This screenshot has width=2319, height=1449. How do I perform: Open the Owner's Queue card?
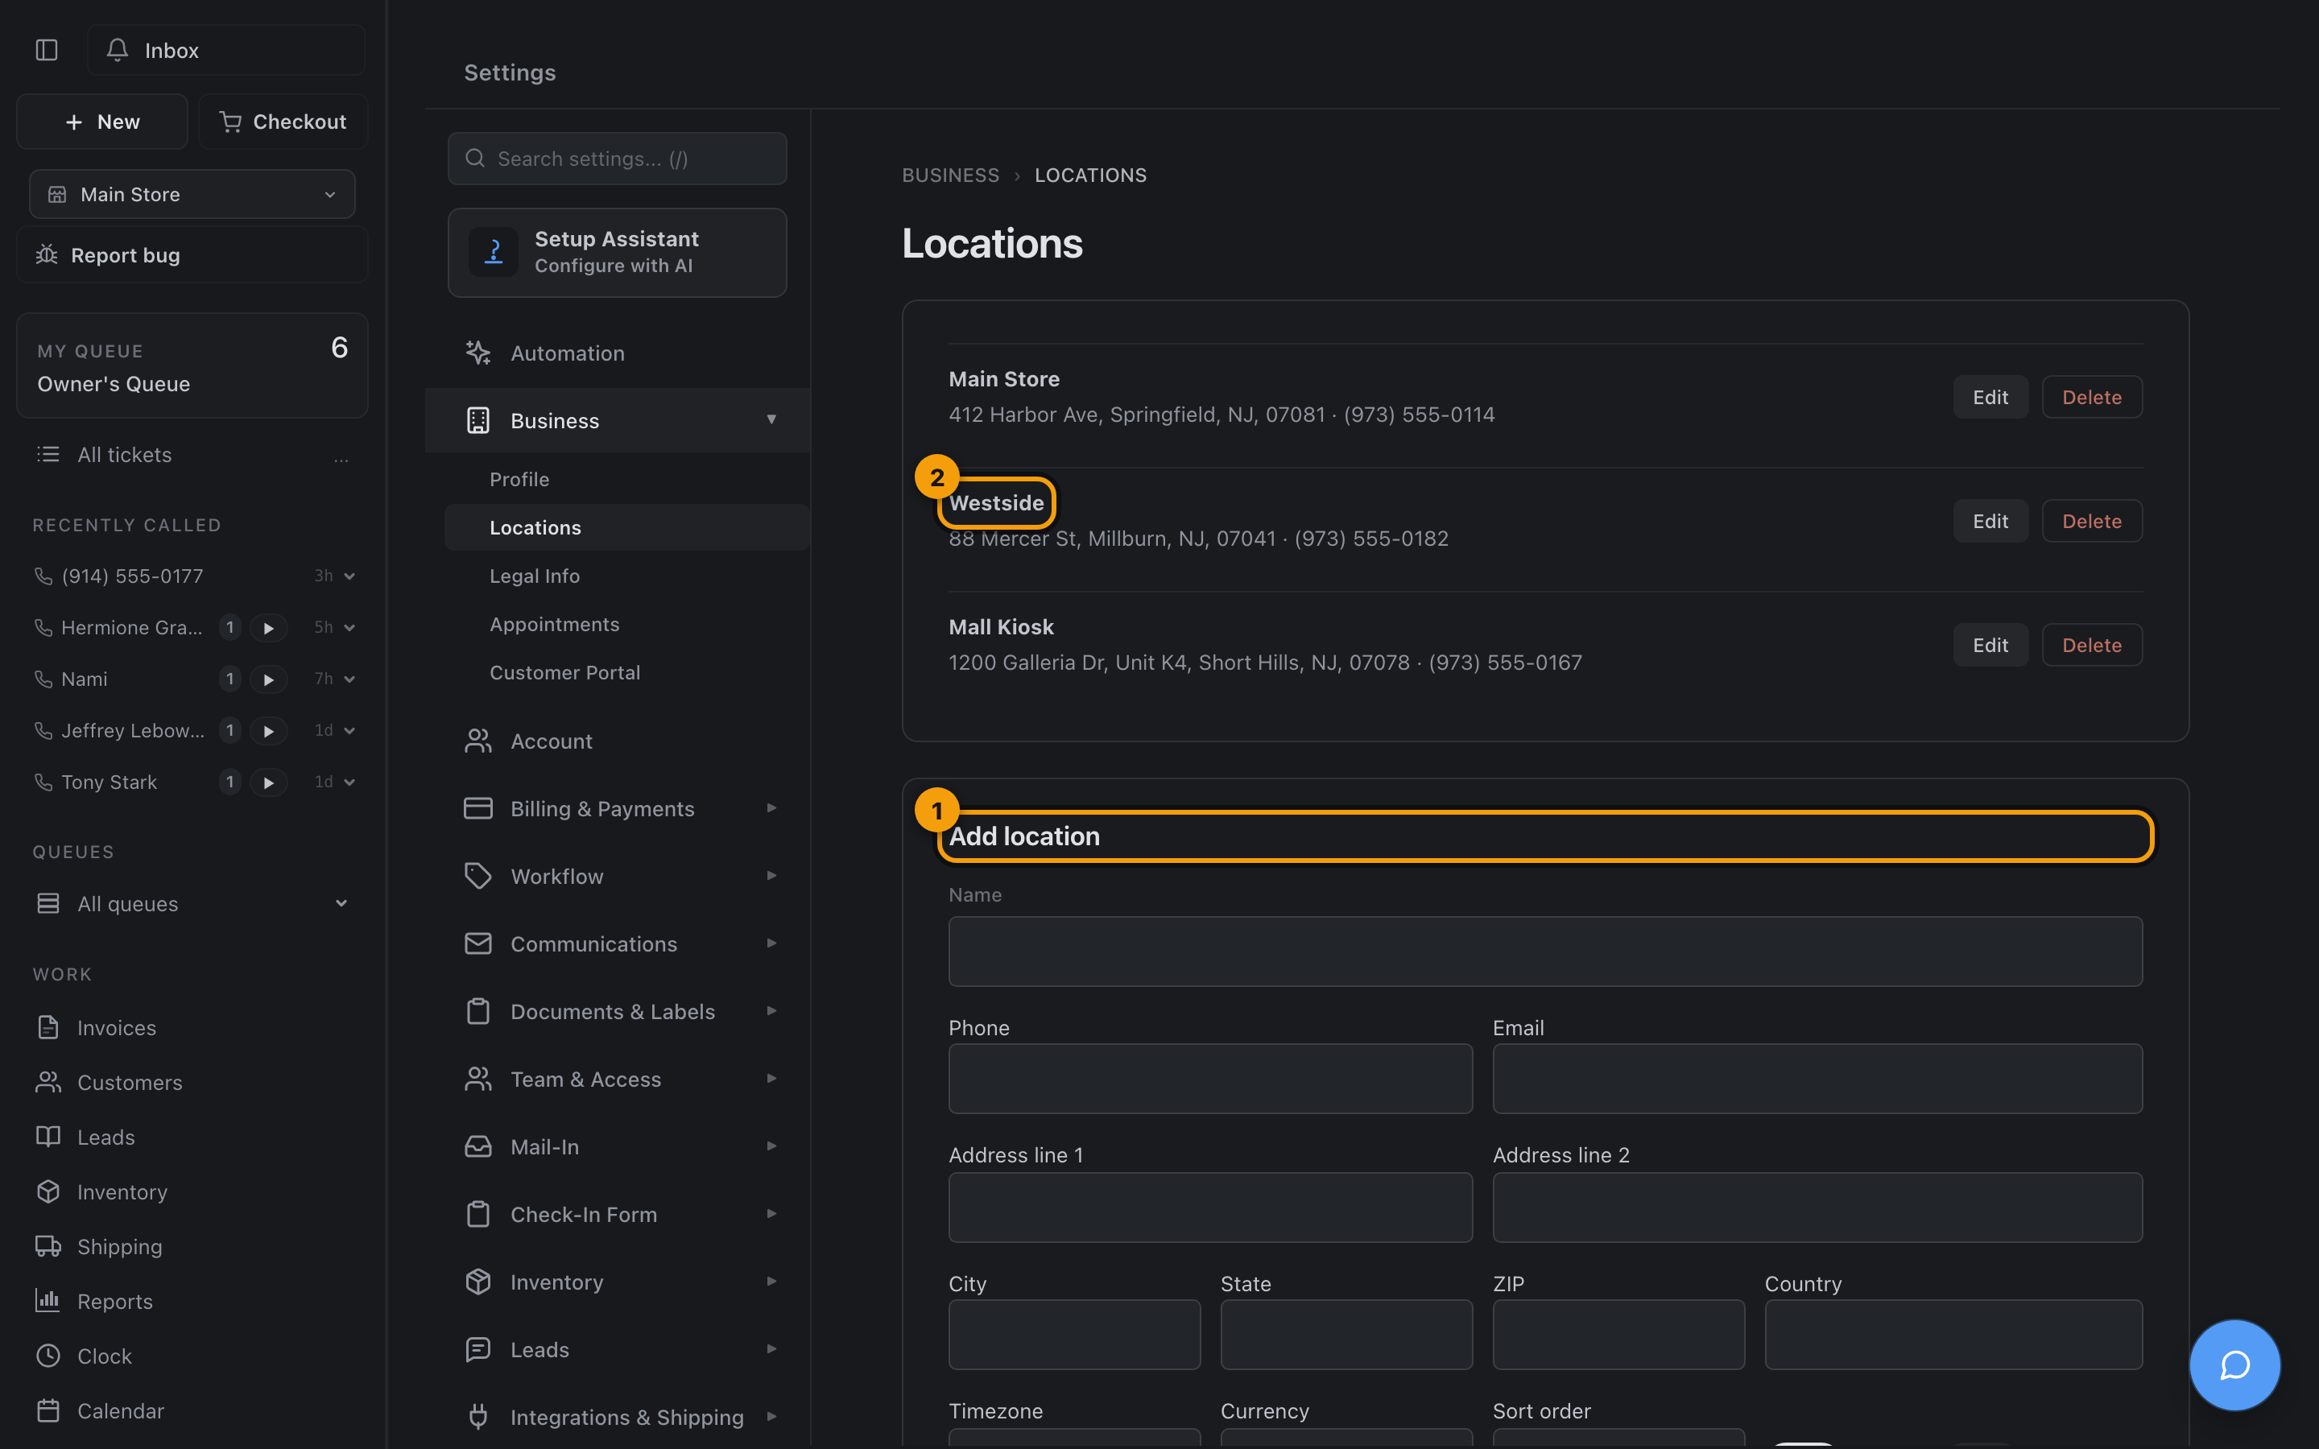(x=192, y=365)
